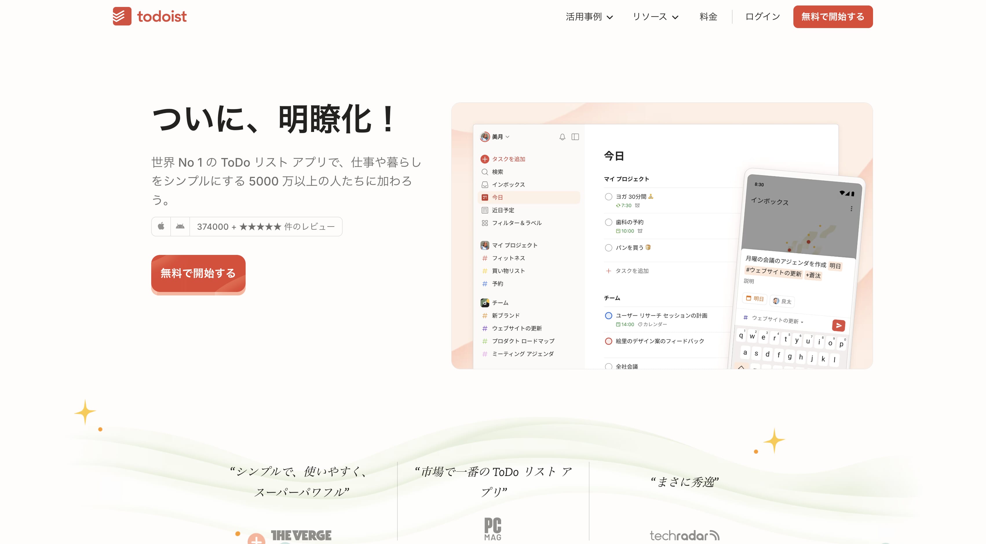
Task: Click the hero 無料で開始する button
Action: 198,274
